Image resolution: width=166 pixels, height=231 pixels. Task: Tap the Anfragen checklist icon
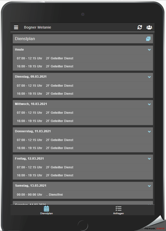(118, 208)
